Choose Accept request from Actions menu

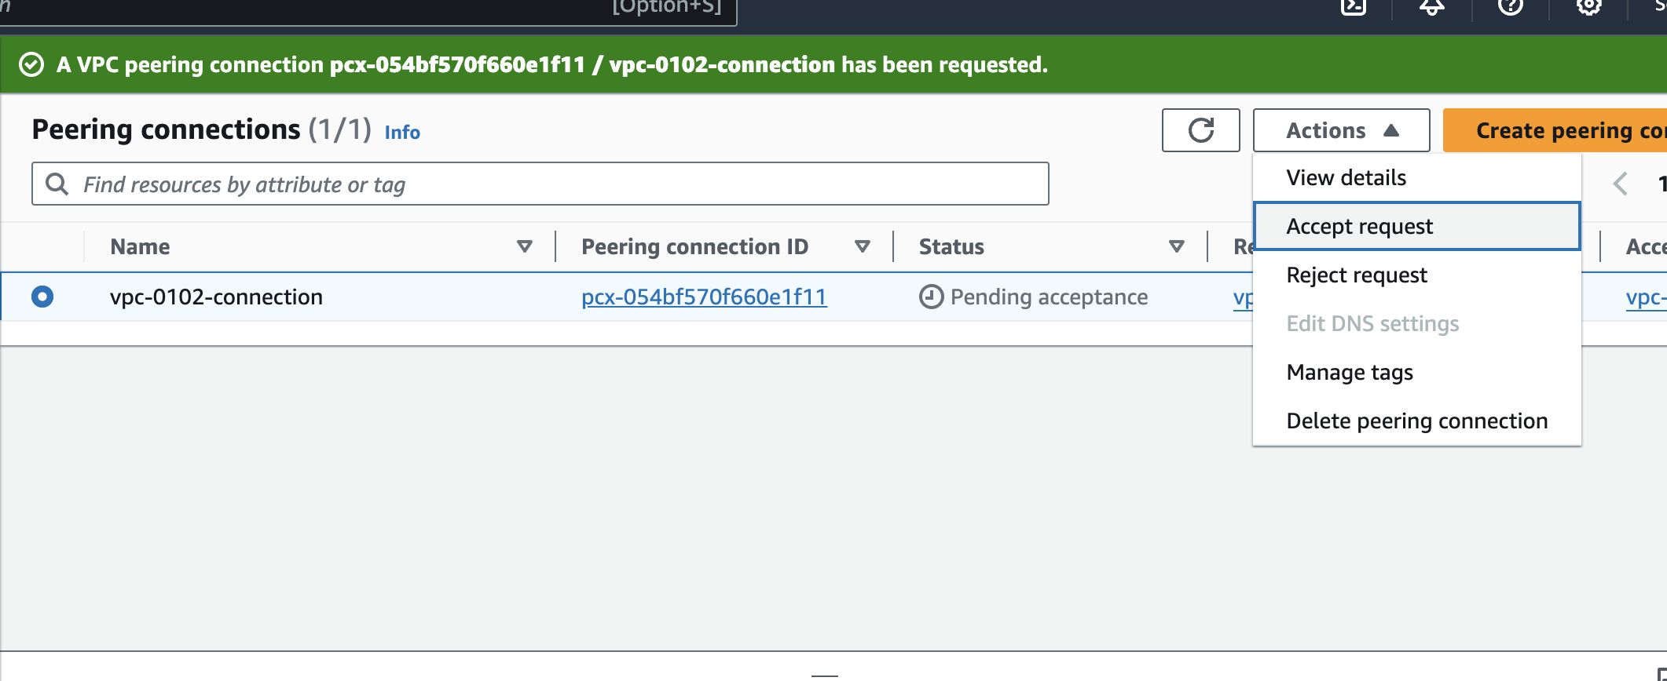1359,227
